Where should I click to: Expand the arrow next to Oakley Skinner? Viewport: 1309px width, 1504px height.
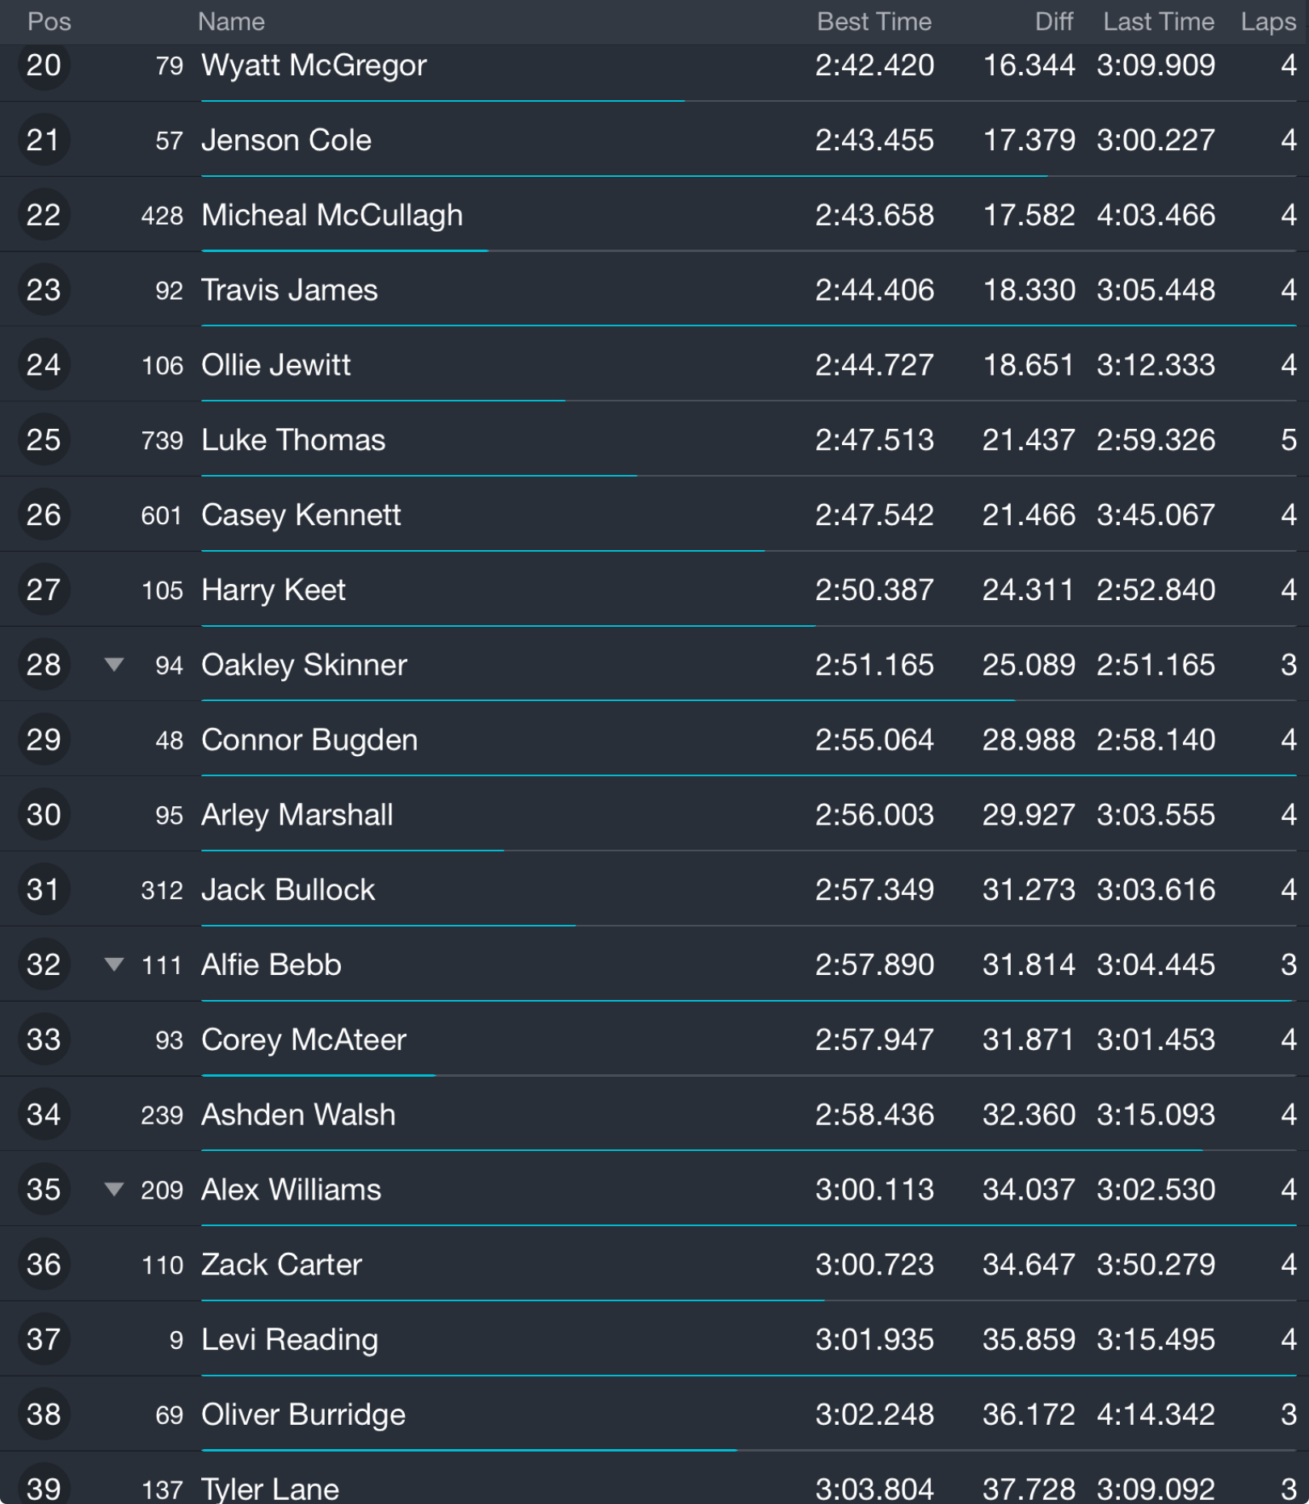pyautogui.click(x=114, y=665)
